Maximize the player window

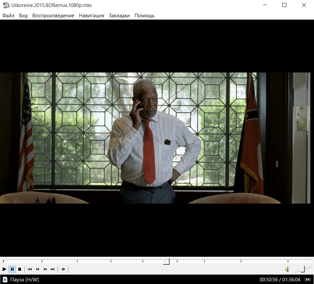[x=284, y=5]
